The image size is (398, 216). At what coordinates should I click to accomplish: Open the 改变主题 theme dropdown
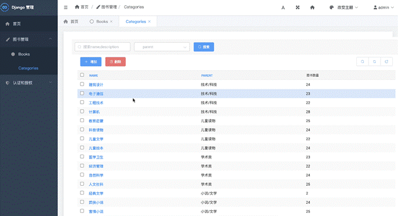pyautogui.click(x=344, y=8)
